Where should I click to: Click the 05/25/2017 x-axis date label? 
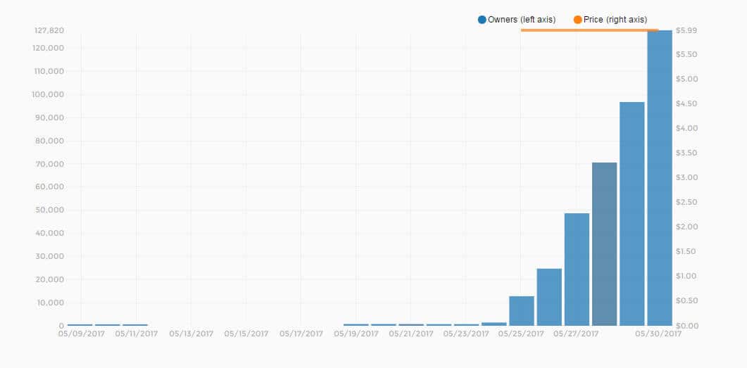tap(521, 334)
